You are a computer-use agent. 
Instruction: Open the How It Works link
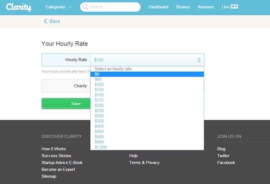[54, 149]
